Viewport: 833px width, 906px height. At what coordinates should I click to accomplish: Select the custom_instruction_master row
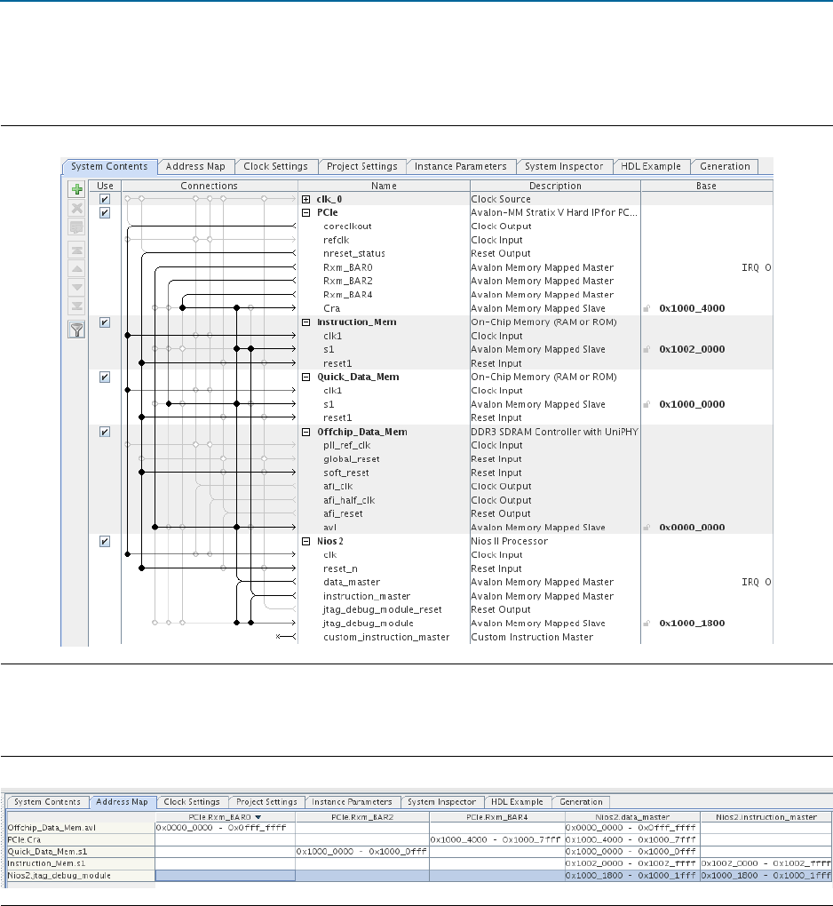(x=386, y=638)
